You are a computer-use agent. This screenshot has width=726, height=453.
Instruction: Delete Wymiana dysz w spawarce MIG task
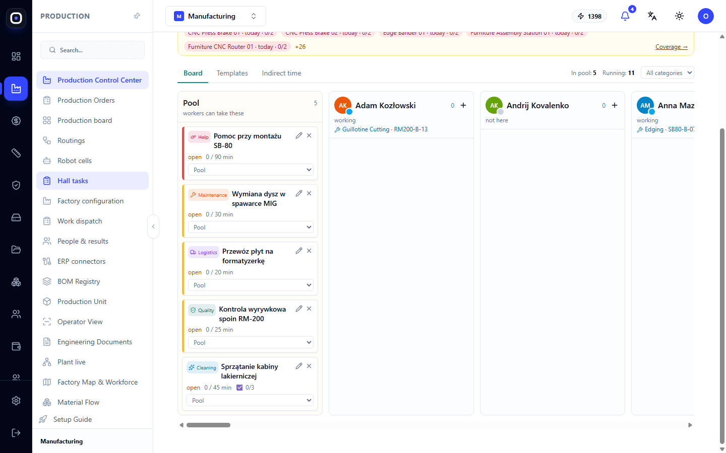[x=309, y=193]
